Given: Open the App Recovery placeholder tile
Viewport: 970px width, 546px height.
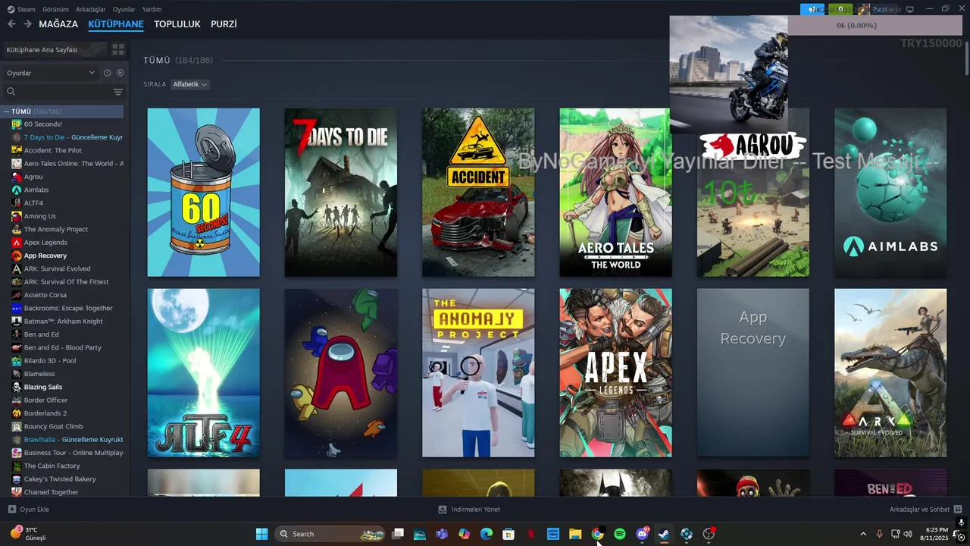Looking at the screenshot, I should point(753,373).
